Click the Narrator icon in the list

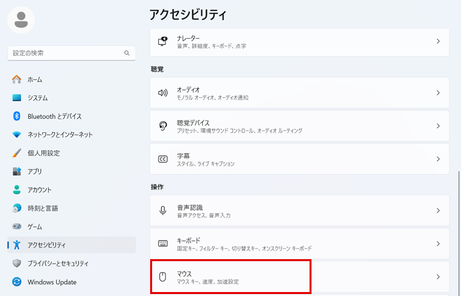(163, 41)
